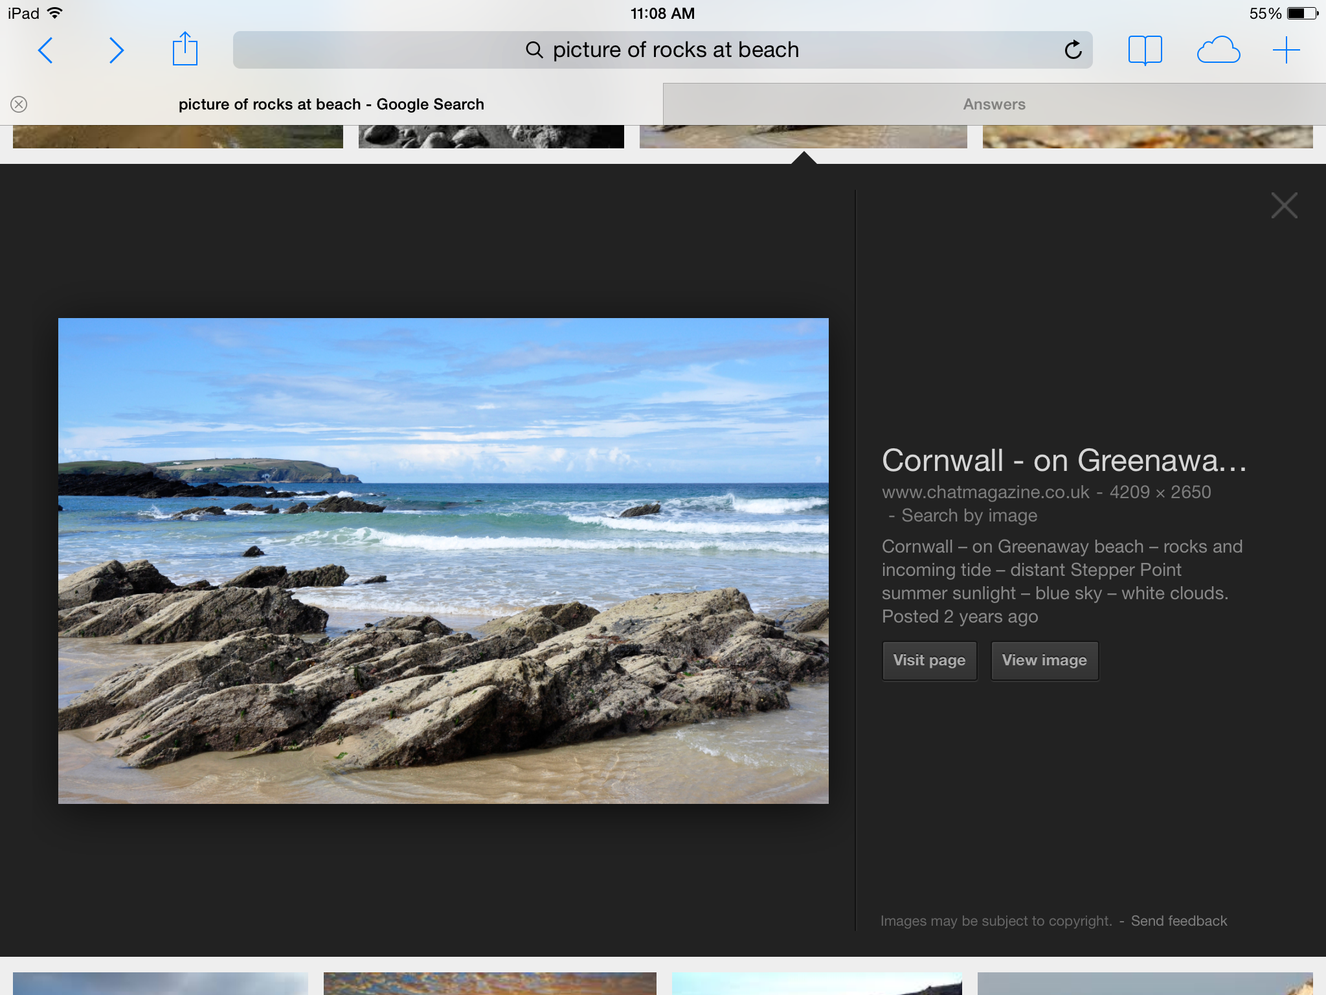
Task: Tap the address bar search field
Action: 662,50
